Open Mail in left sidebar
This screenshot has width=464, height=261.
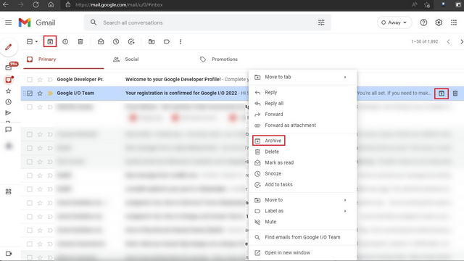(x=8, y=67)
